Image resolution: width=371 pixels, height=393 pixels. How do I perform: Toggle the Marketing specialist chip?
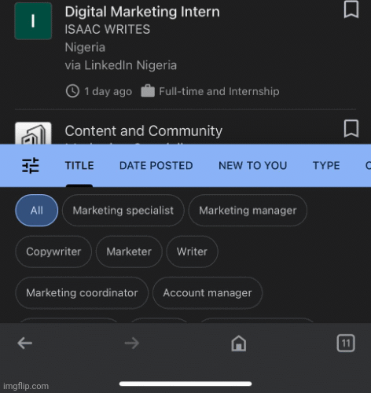point(123,211)
